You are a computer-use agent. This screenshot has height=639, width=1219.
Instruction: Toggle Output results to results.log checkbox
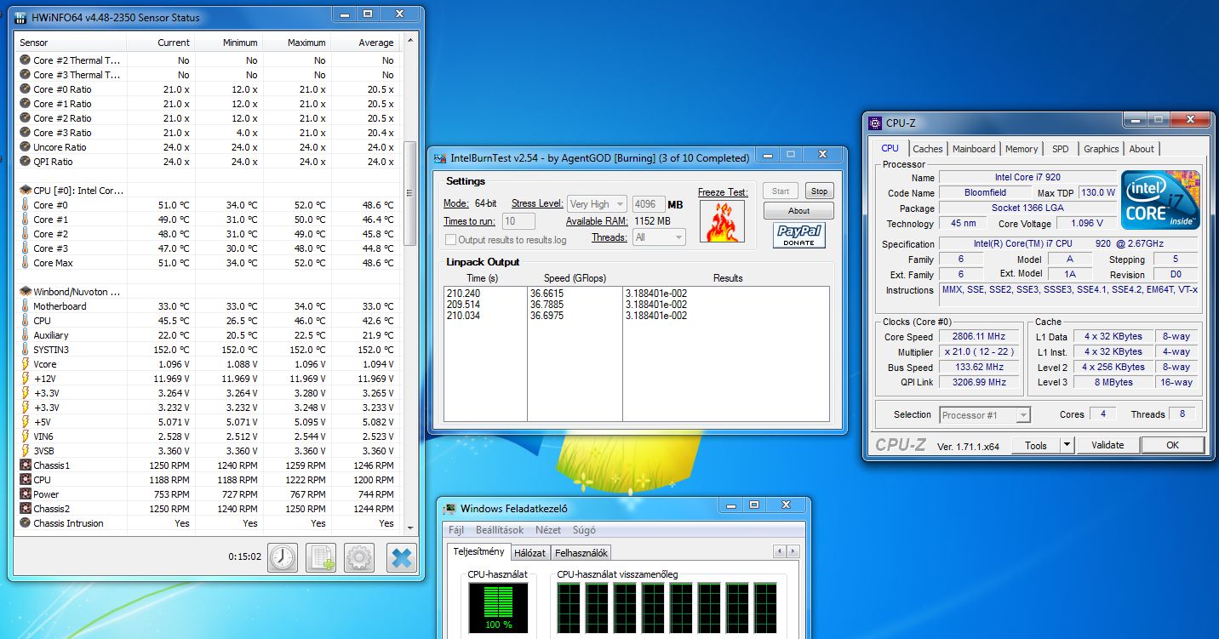450,240
